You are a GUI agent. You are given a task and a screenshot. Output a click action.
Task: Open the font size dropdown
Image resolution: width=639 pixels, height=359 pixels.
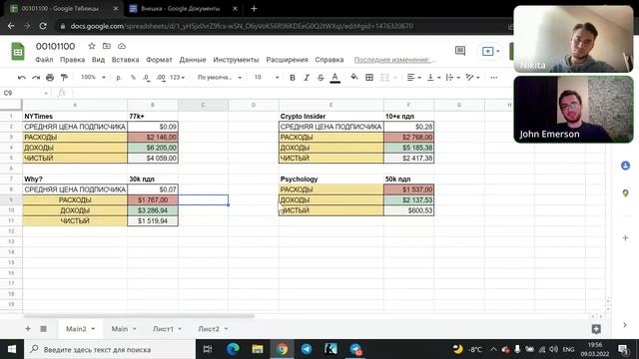coord(267,78)
